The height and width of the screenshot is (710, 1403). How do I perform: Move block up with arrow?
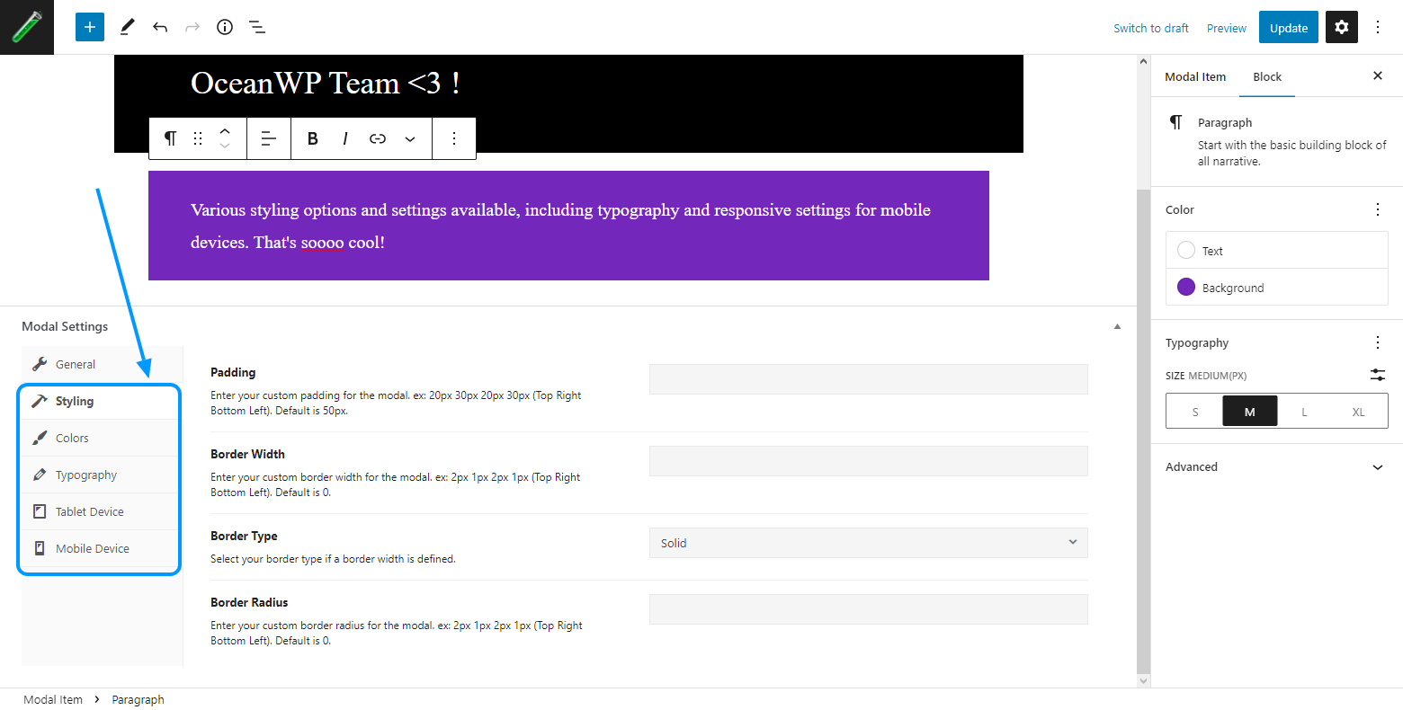(225, 130)
